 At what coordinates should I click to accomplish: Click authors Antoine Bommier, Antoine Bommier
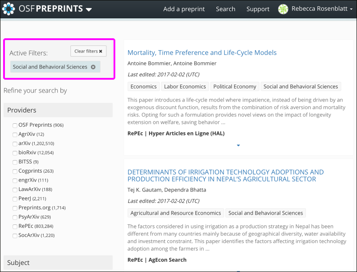click(x=172, y=63)
